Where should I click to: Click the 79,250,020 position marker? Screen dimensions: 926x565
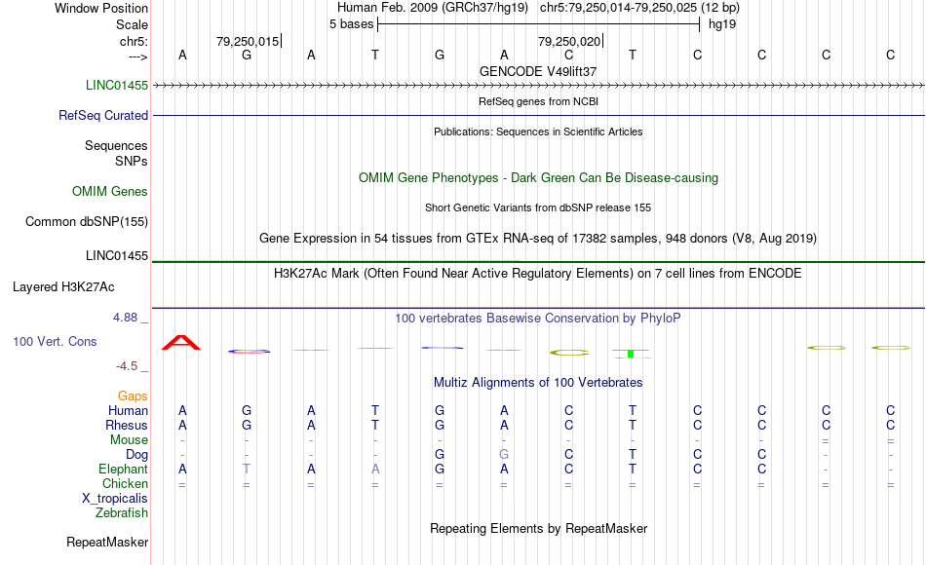[x=569, y=41]
